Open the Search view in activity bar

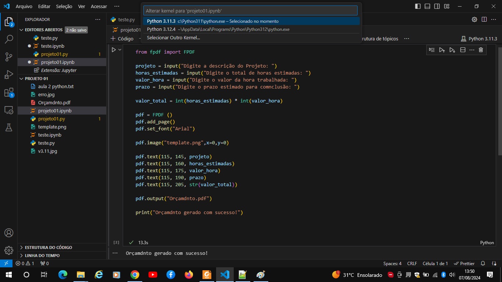(9, 39)
